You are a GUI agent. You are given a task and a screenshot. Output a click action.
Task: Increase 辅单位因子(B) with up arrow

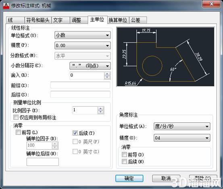tap(55, 144)
